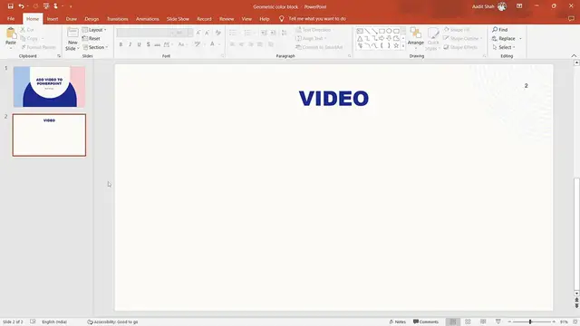The height and width of the screenshot is (326, 580).
Task: Open the Section dropdown
Action: pyautogui.click(x=95, y=47)
